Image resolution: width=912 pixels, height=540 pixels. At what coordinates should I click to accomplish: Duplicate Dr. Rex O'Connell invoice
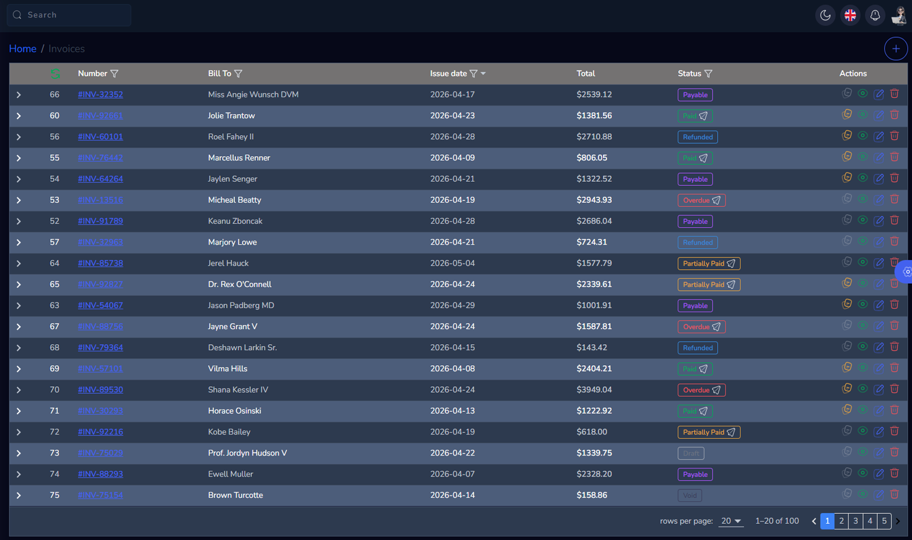point(847,283)
